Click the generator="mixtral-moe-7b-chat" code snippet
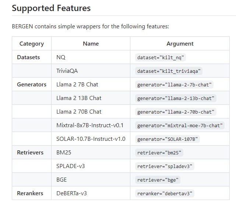236x207 pixels. (180, 126)
